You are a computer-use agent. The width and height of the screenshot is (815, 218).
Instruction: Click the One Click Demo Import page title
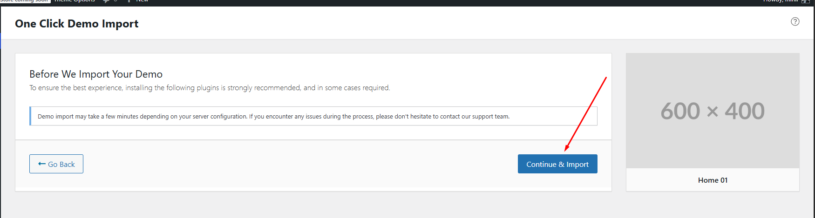click(77, 24)
